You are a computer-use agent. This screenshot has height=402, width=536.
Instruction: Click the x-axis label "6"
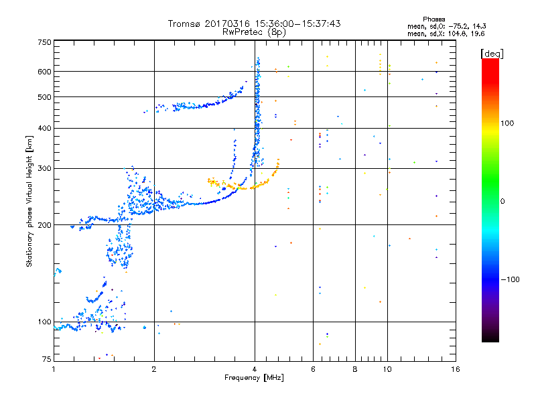coord(313,369)
